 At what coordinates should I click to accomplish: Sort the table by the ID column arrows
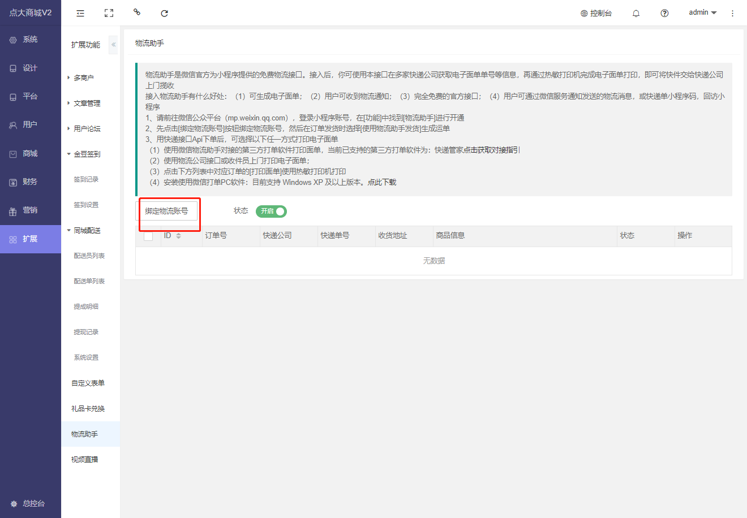coord(178,236)
